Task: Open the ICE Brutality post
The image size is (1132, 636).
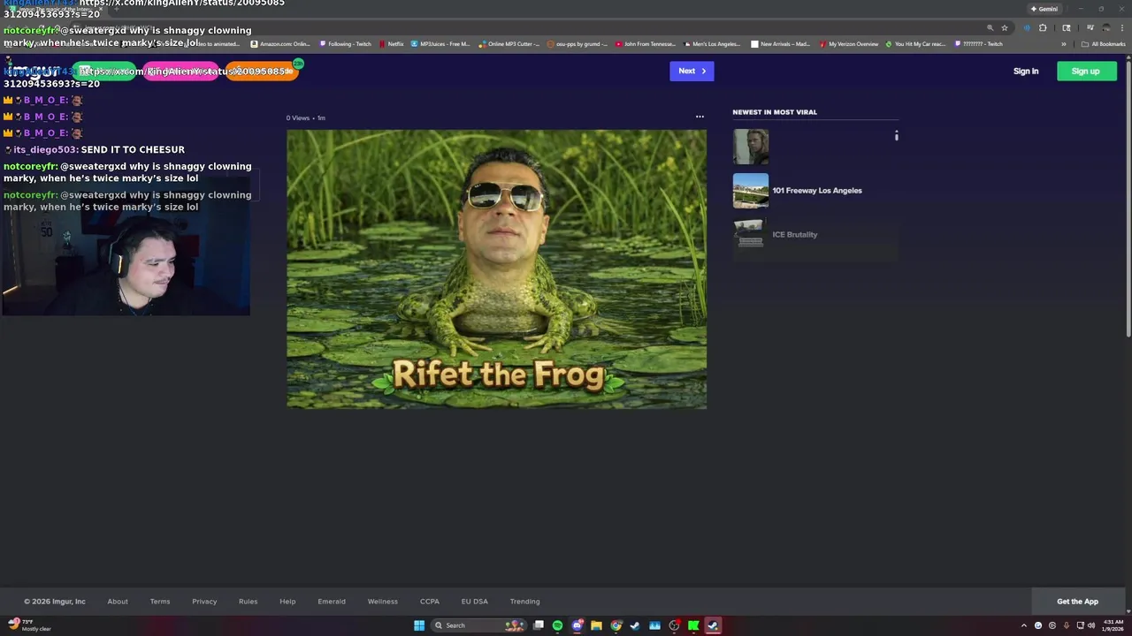Action: pos(794,234)
